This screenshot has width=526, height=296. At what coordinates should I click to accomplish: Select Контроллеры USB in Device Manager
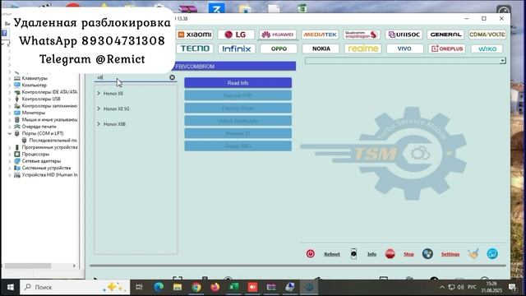point(41,99)
